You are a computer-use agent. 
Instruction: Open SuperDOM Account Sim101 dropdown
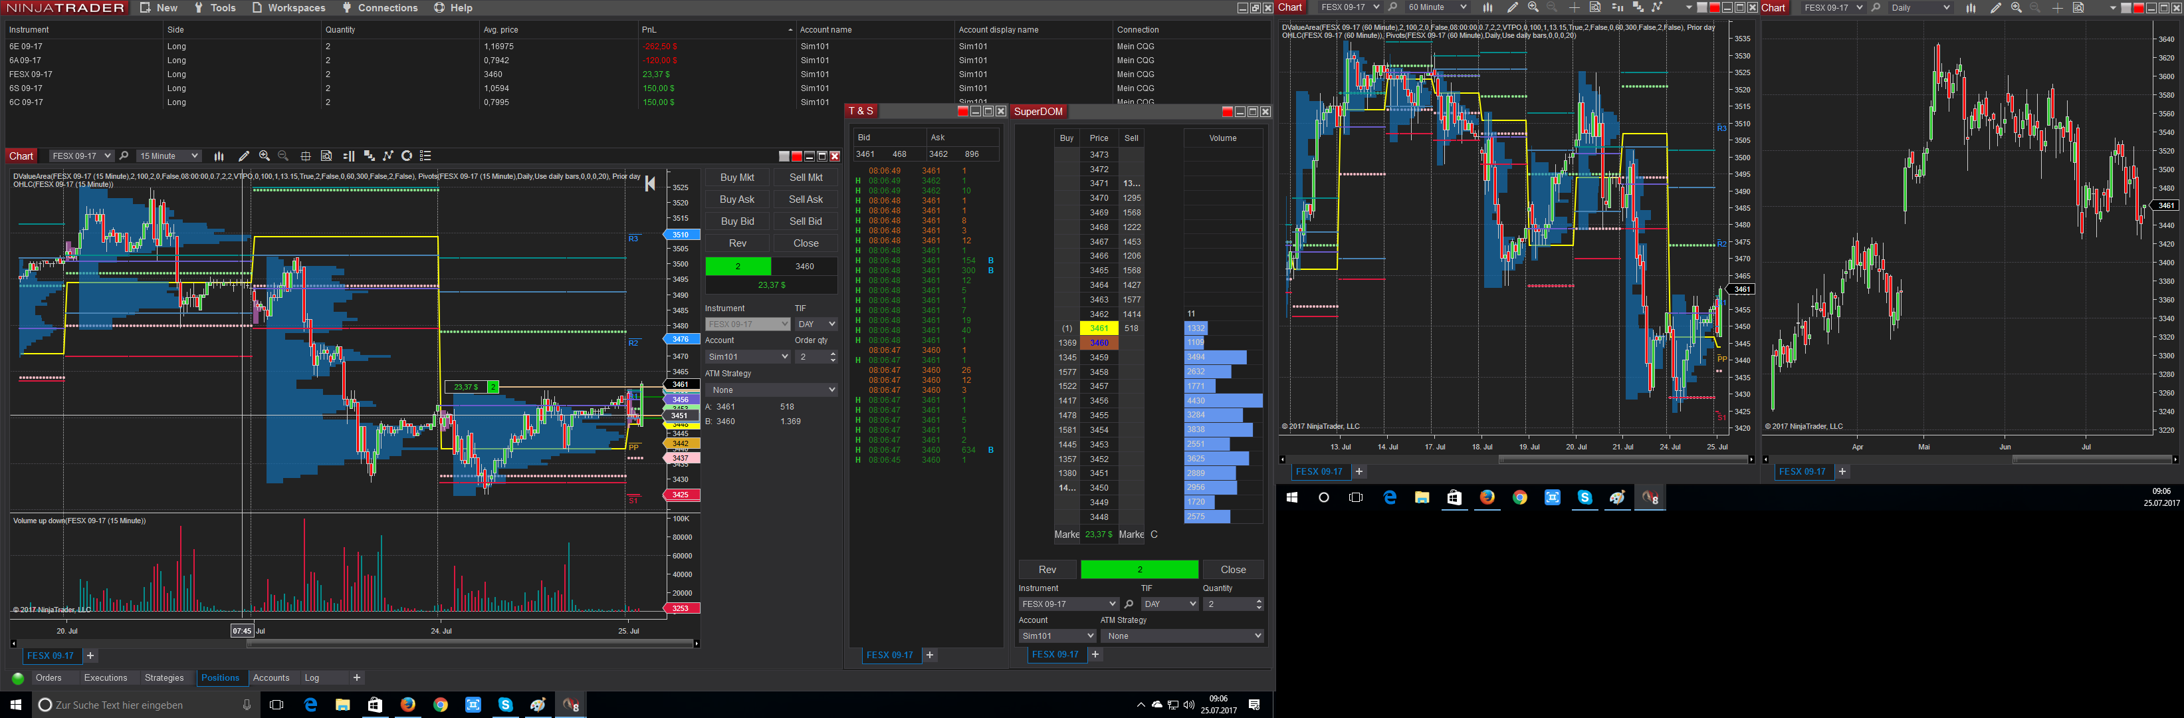pyautogui.click(x=1057, y=636)
